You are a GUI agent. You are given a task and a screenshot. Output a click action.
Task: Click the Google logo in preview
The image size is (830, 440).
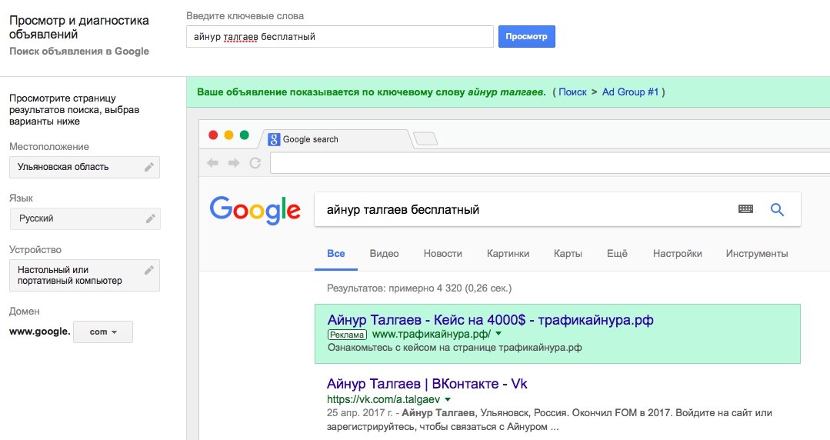[255, 210]
